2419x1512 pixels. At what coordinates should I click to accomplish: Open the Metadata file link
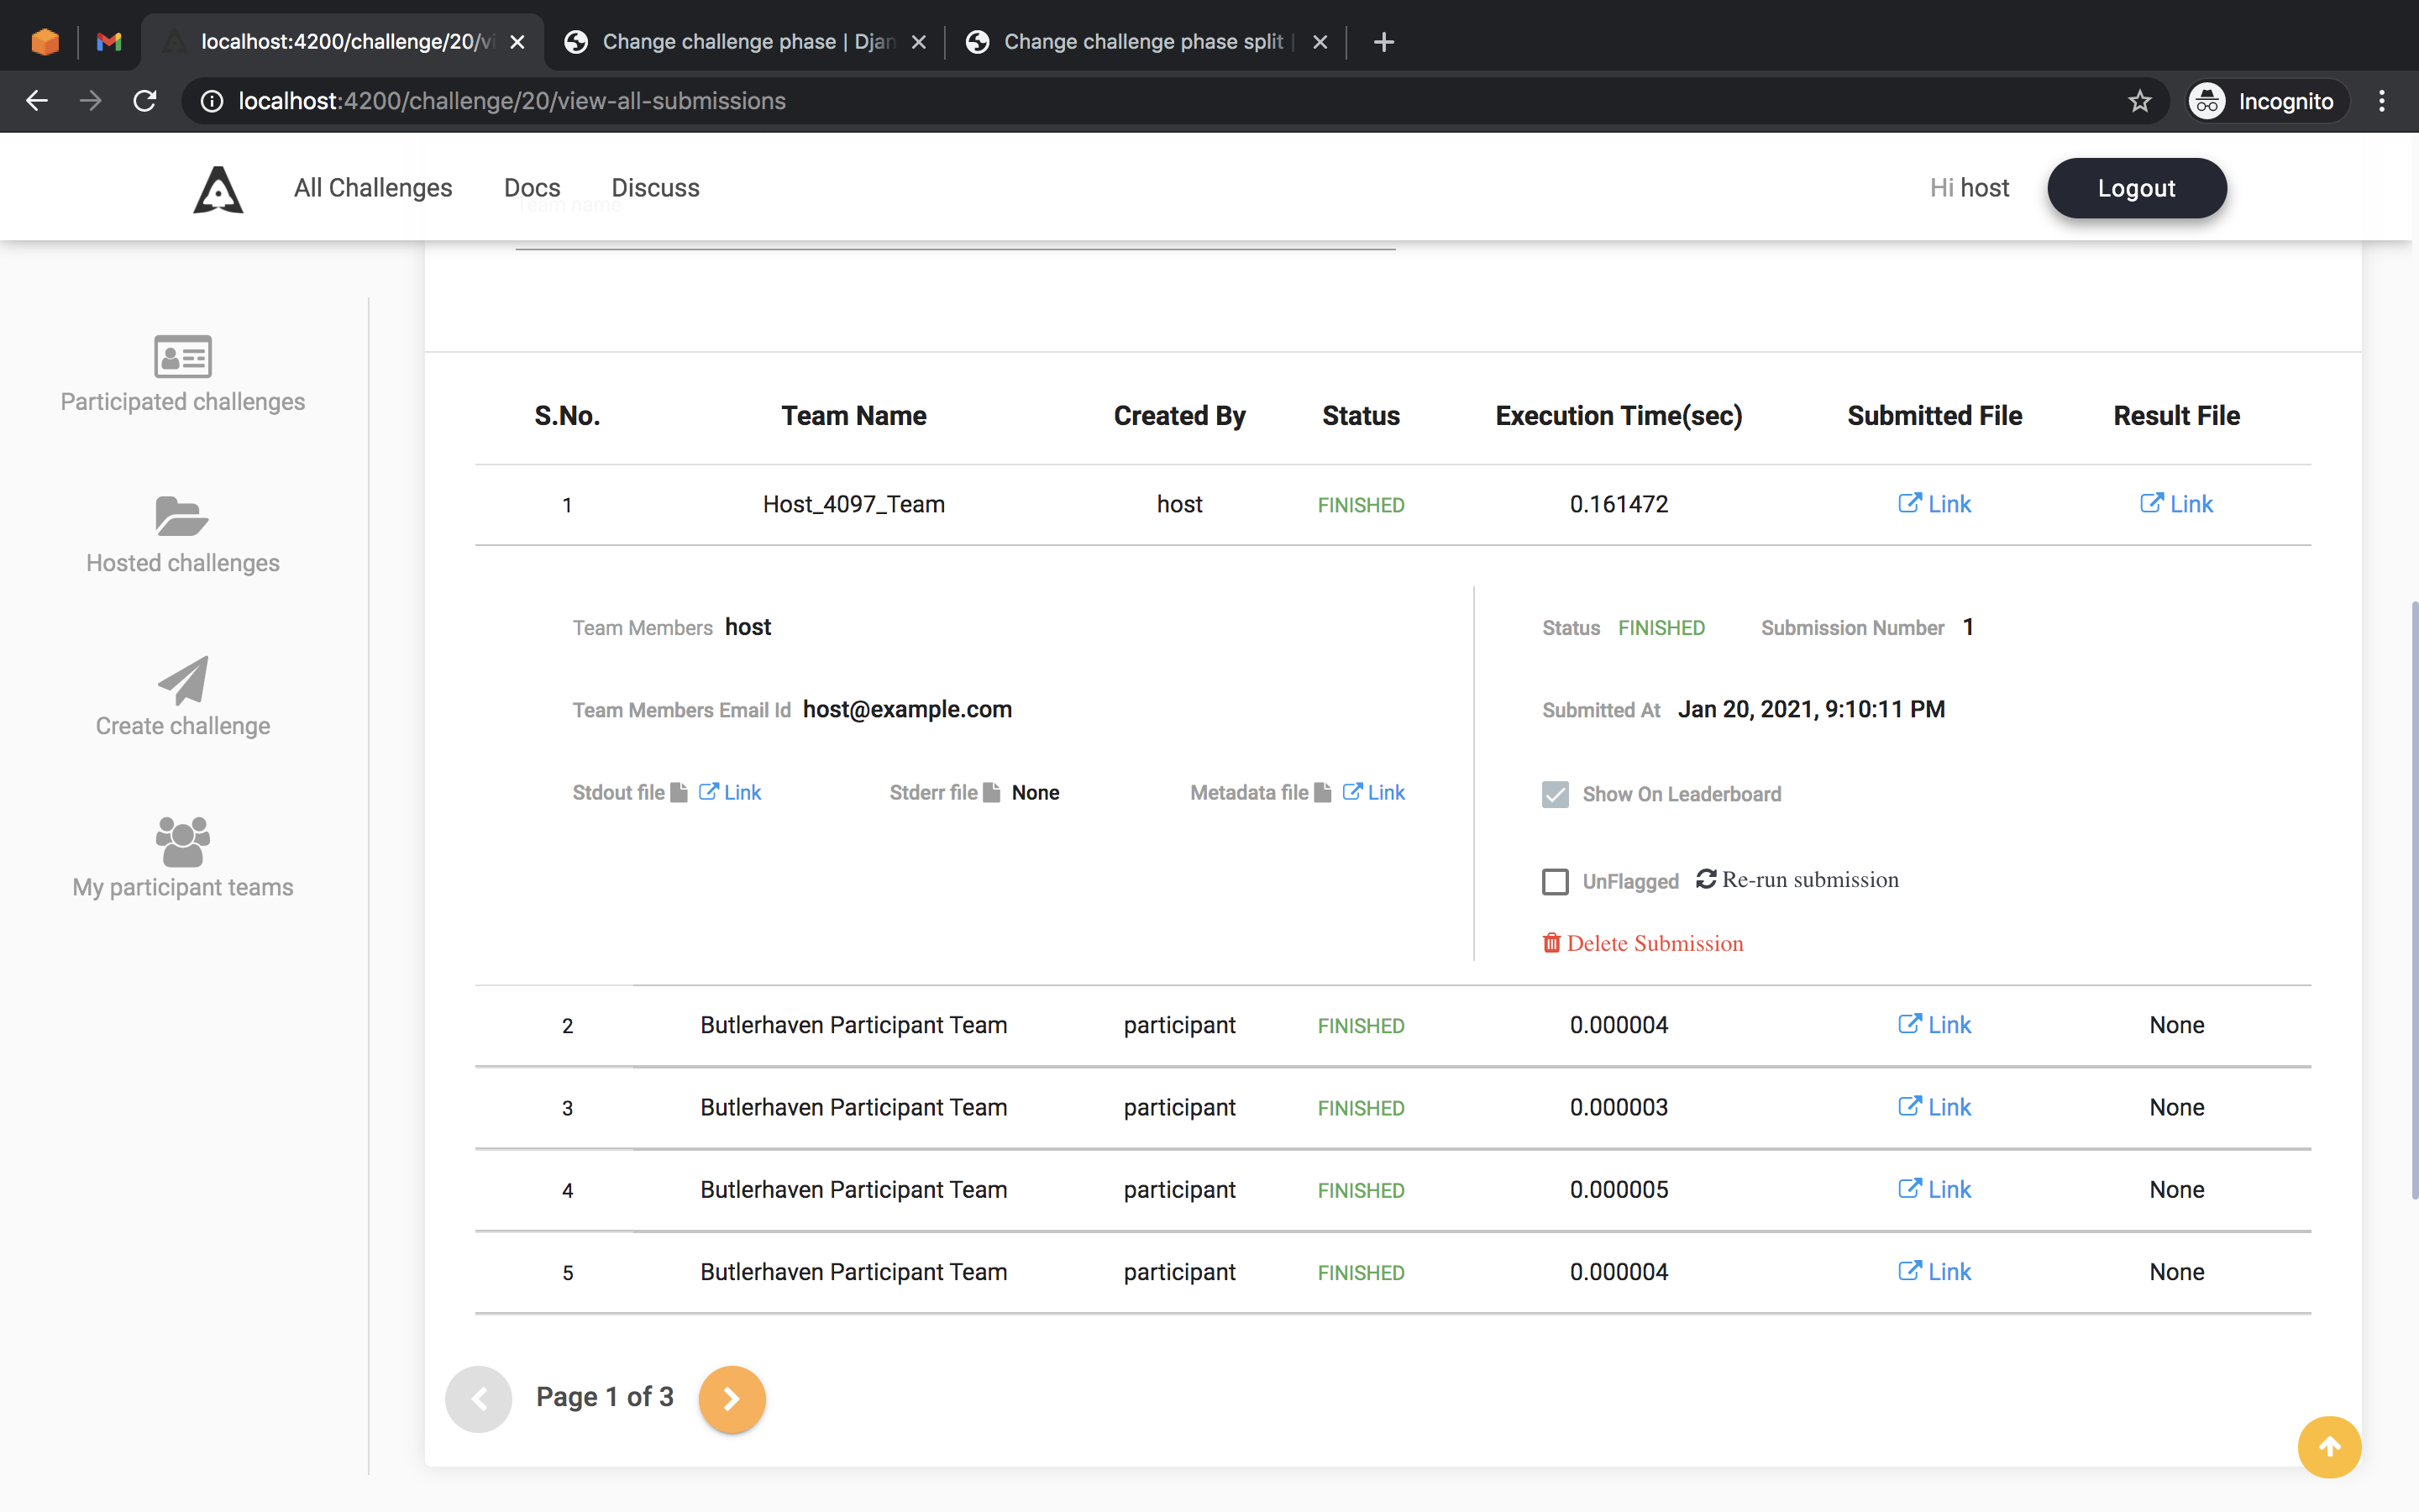tap(1373, 792)
